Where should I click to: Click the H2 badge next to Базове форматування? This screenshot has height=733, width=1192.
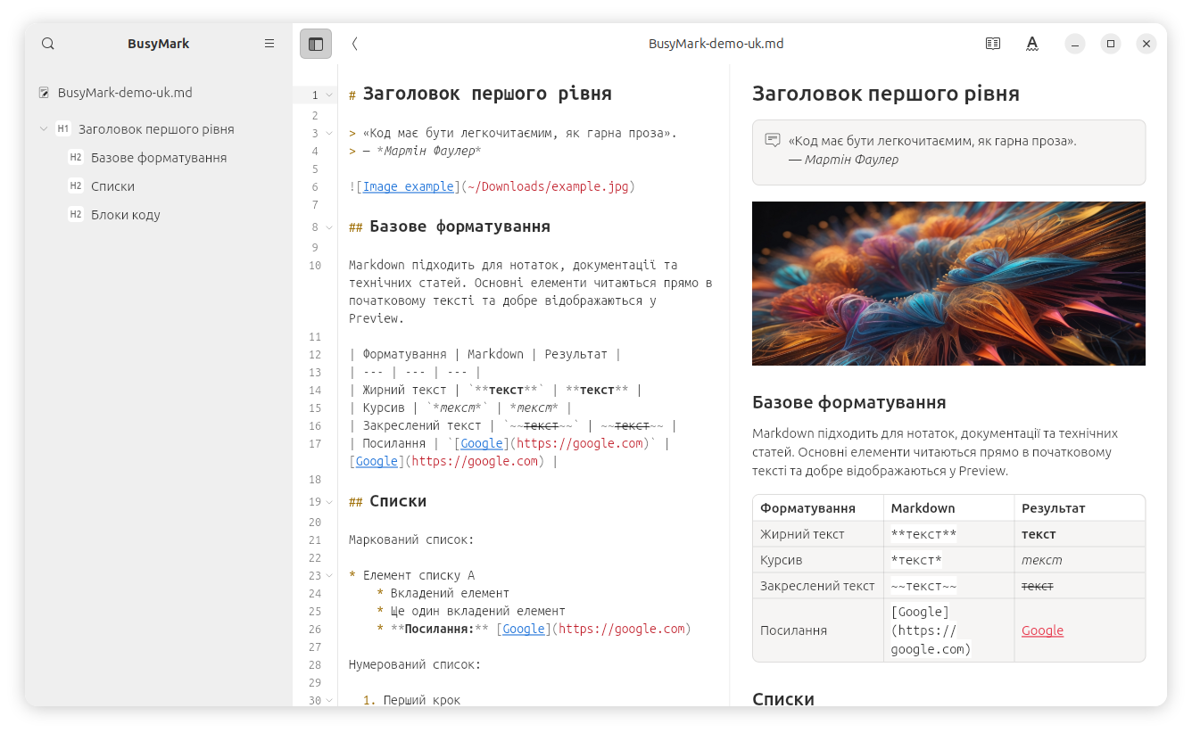[x=76, y=158]
